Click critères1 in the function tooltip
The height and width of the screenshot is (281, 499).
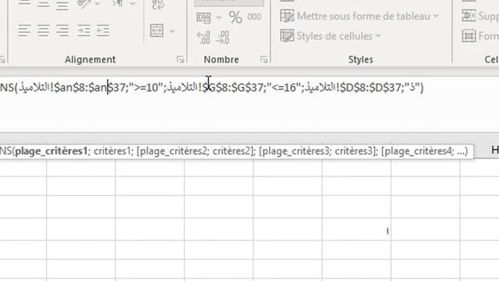pyautogui.click(x=112, y=151)
